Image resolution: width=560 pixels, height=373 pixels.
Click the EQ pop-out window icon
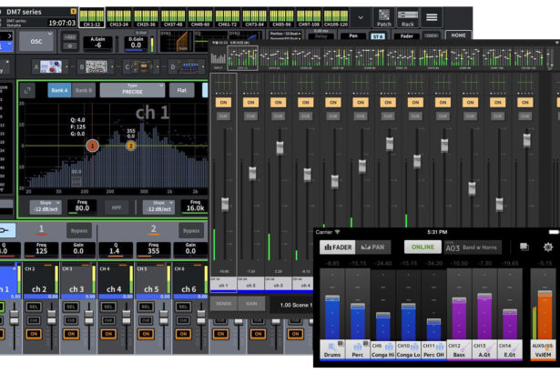(x=27, y=91)
